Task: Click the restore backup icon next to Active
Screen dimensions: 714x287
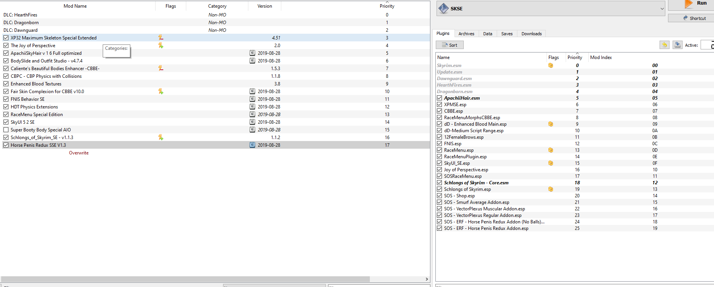Action: click(x=664, y=45)
